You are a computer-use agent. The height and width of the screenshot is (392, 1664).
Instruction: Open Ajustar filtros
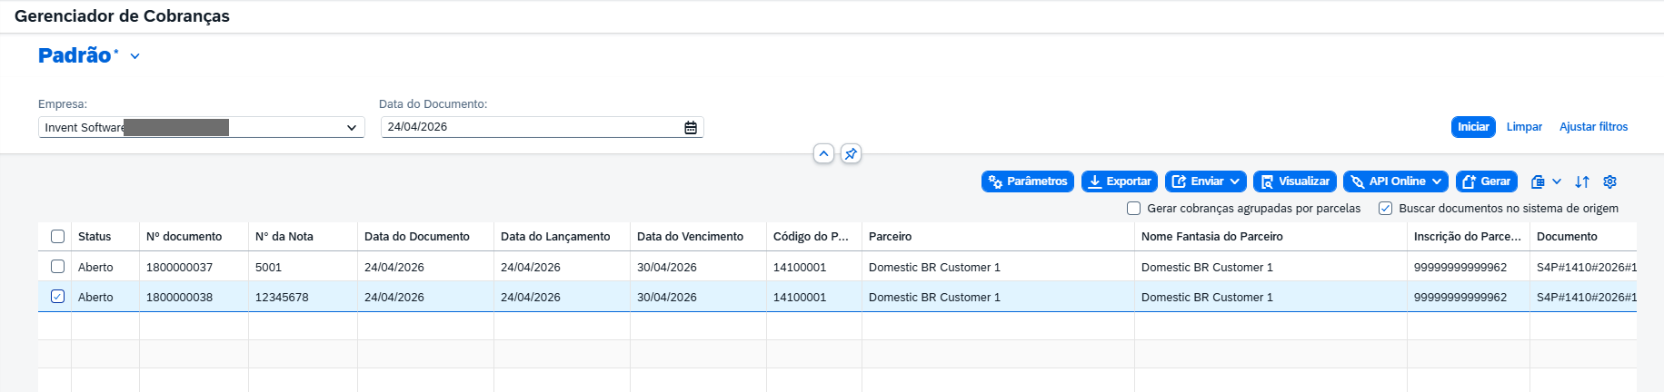[1593, 127]
